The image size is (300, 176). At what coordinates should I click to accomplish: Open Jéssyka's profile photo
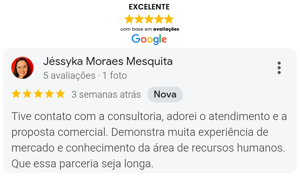coord(22,68)
